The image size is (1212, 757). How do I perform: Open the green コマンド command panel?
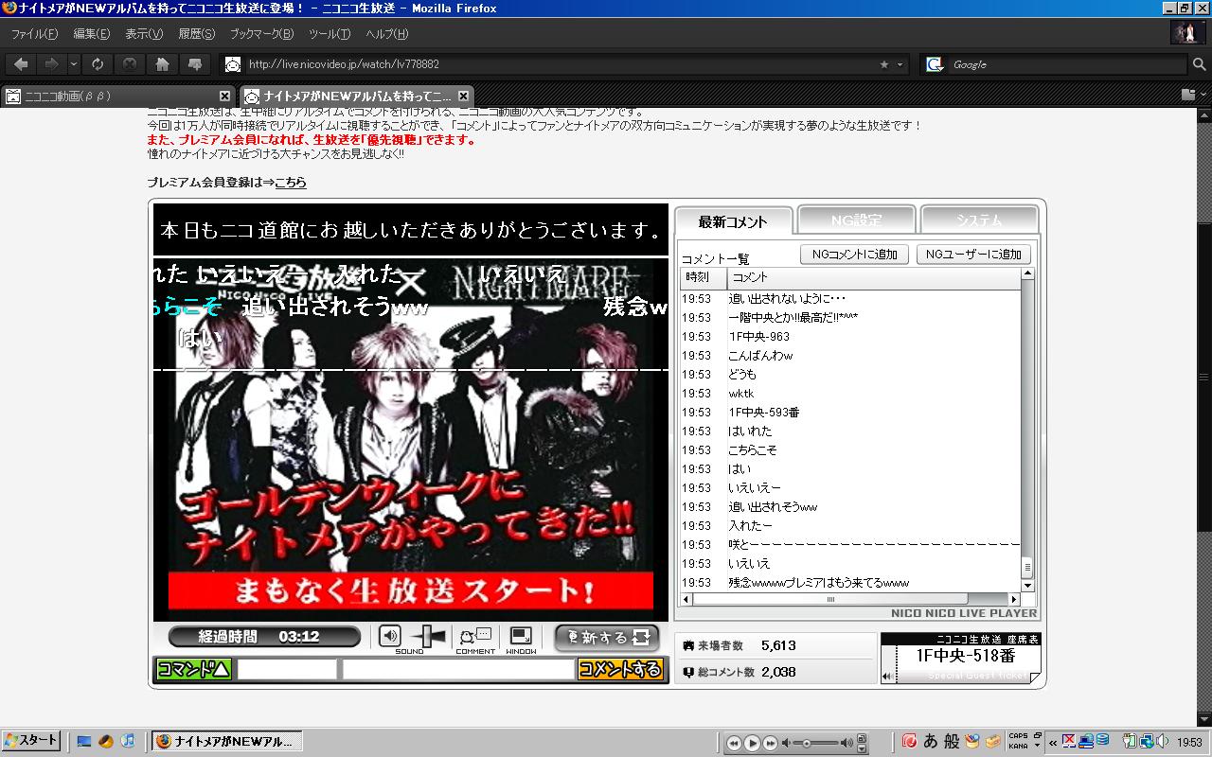(194, 670)
